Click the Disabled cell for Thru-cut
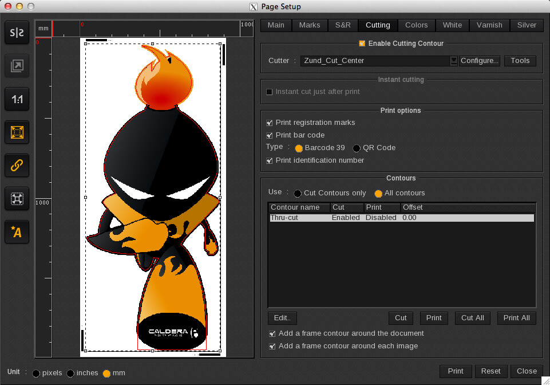The height and width of the screenshot is (385, 550). click(x=381, y=218)
